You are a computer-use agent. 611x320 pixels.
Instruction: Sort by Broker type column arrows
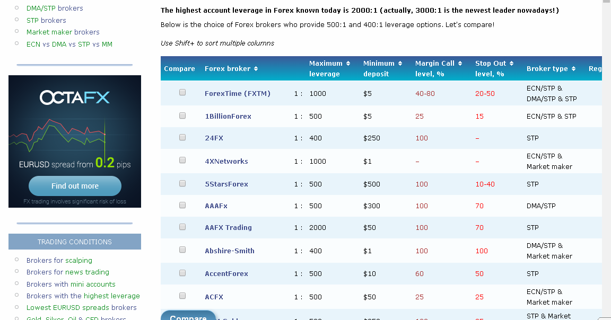click(x=573, y=68)
